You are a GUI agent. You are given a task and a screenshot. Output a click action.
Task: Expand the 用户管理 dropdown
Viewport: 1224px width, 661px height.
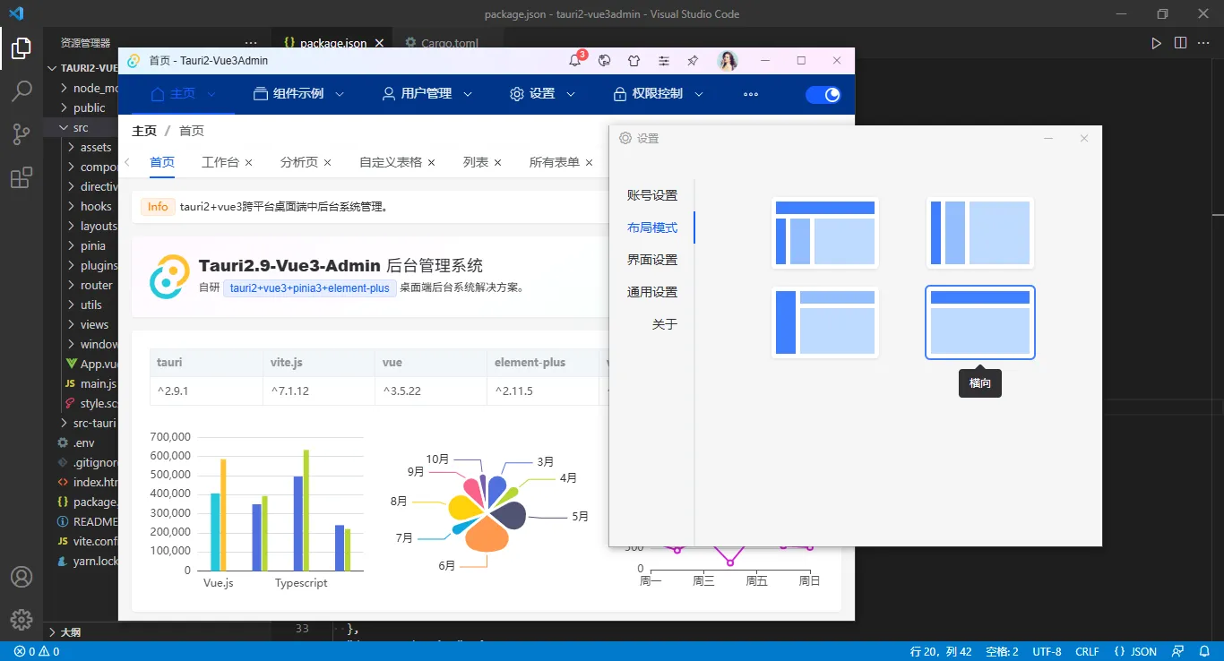point(426,94)
